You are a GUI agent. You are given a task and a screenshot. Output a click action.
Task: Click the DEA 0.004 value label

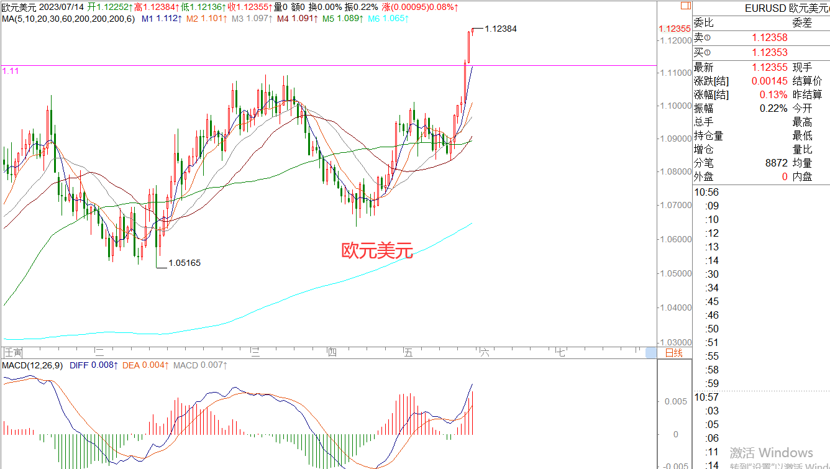click(x=146, y=365)
